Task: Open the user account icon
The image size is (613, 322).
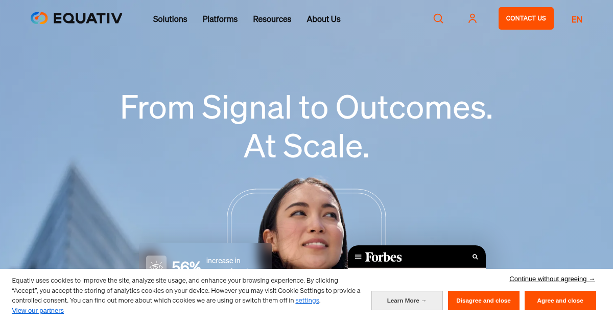Action: (x=473, y=18)
